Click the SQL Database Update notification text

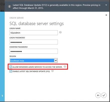(x=57, y=6)
